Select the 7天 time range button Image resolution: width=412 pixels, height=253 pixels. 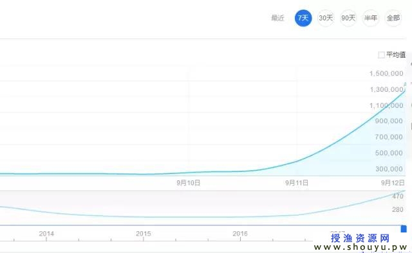coord(303,18)
